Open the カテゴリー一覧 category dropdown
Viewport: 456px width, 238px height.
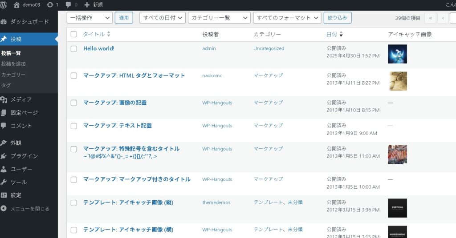click(x=219, y=18)
